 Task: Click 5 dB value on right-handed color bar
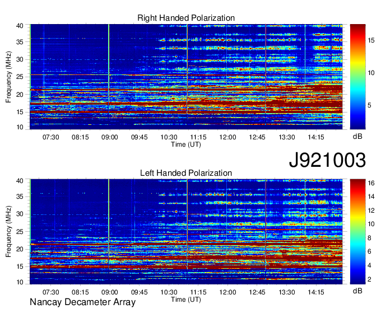[369, 105]
